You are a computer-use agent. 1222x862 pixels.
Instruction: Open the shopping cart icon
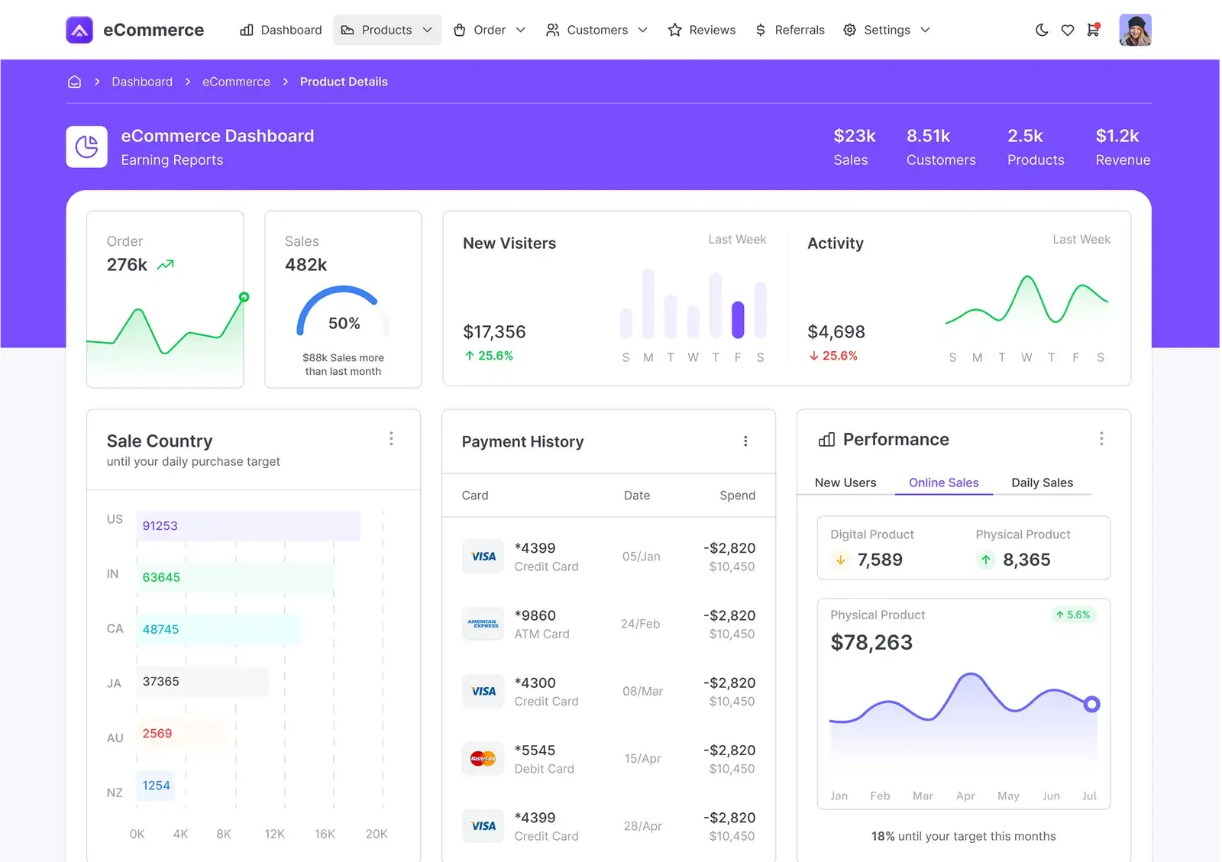tap(1093, 31)
